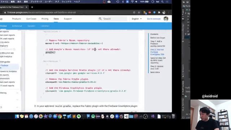
Task: Click the Chrome address bar URL
Action: coord(42,13)
